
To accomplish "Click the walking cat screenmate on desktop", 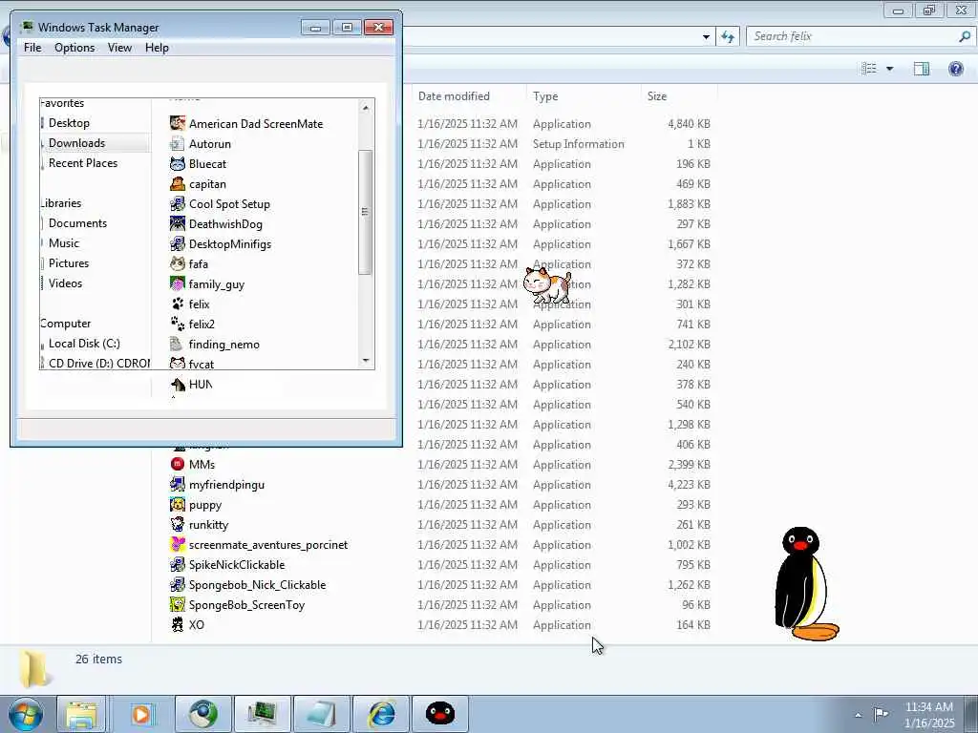I will 547,284.
